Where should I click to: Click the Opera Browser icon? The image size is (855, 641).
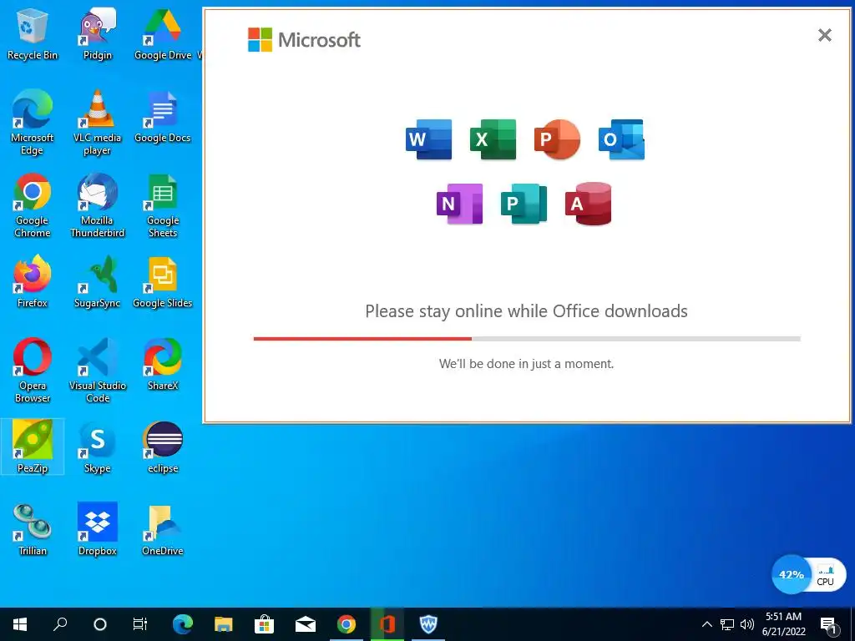(x=33, y=370)
